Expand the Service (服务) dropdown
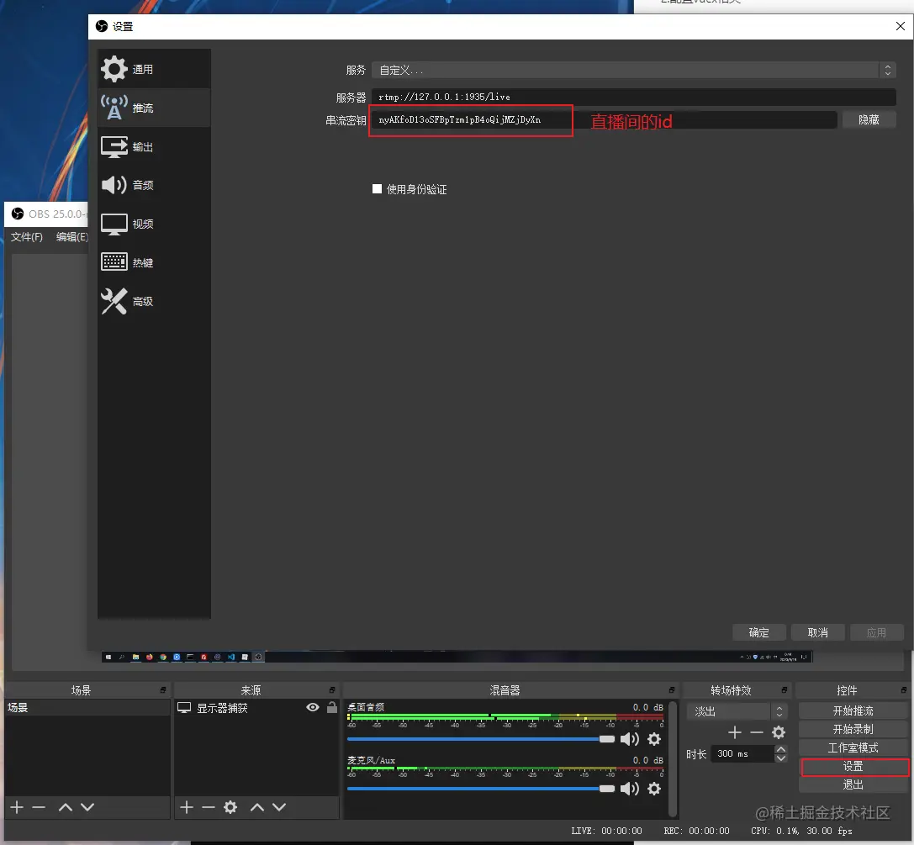The width and height of the screenshot is (914, 845). pos(634,71)
